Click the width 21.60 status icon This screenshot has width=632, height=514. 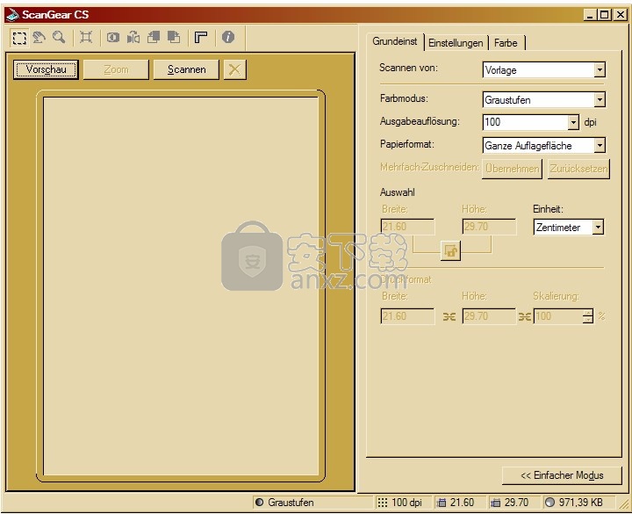click(x=442, y=503)
